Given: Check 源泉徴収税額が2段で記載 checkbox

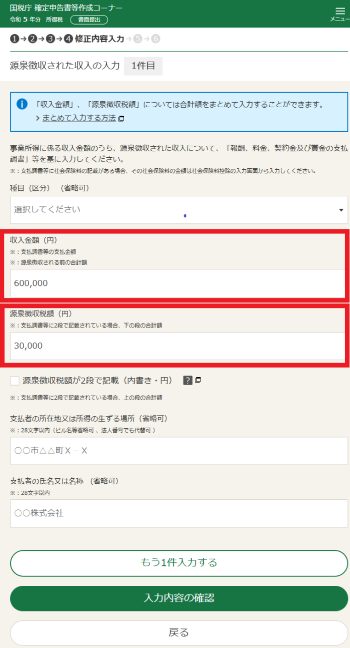Looking at the screenshot, I should (15, 381).
